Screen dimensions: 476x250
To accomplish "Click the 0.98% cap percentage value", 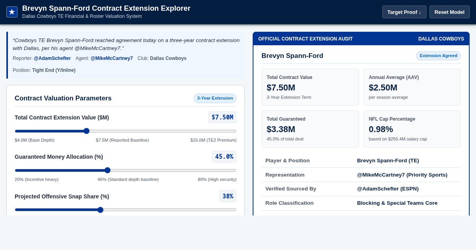I will pyautogui.click(x=381, y=129).
